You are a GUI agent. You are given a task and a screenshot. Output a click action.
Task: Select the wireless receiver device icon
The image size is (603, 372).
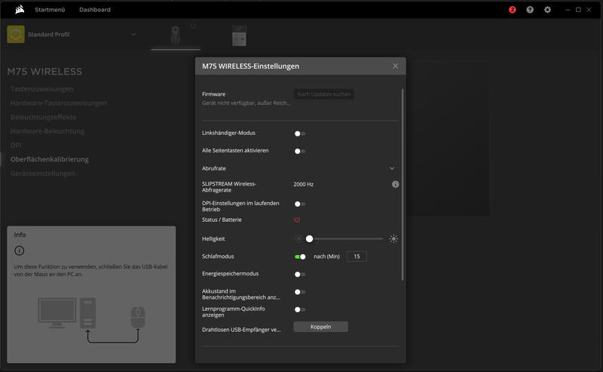point(239,35)
